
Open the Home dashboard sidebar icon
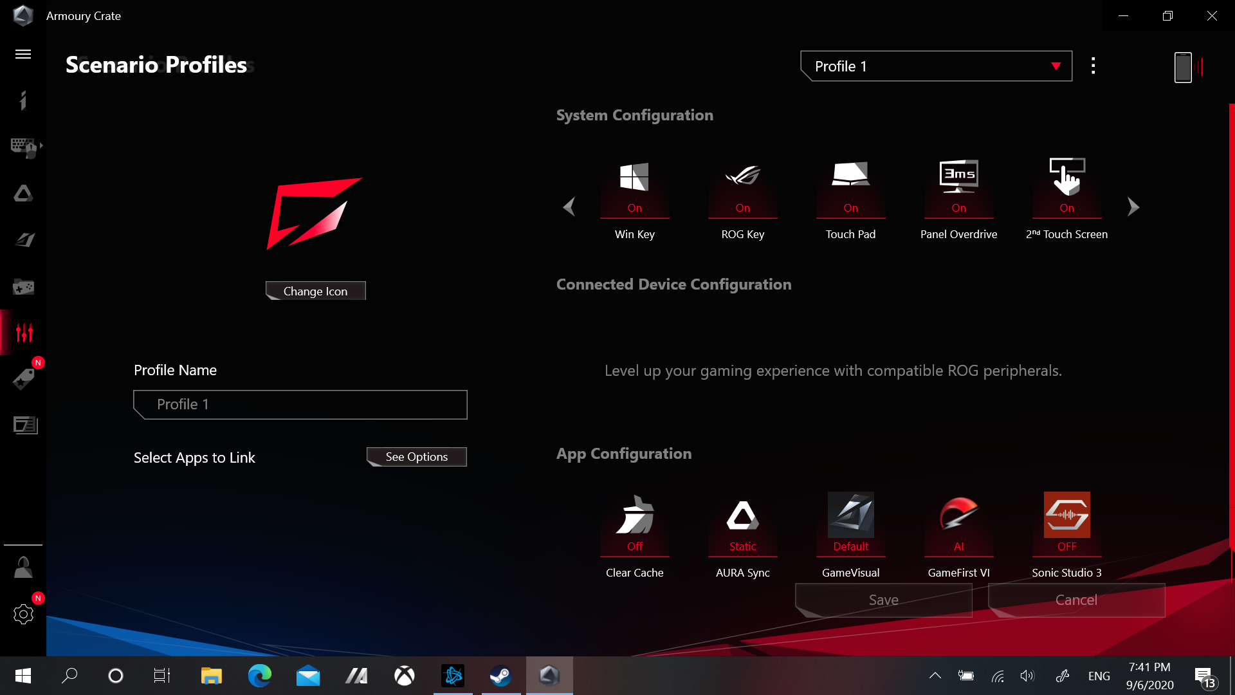pos(23,100)
